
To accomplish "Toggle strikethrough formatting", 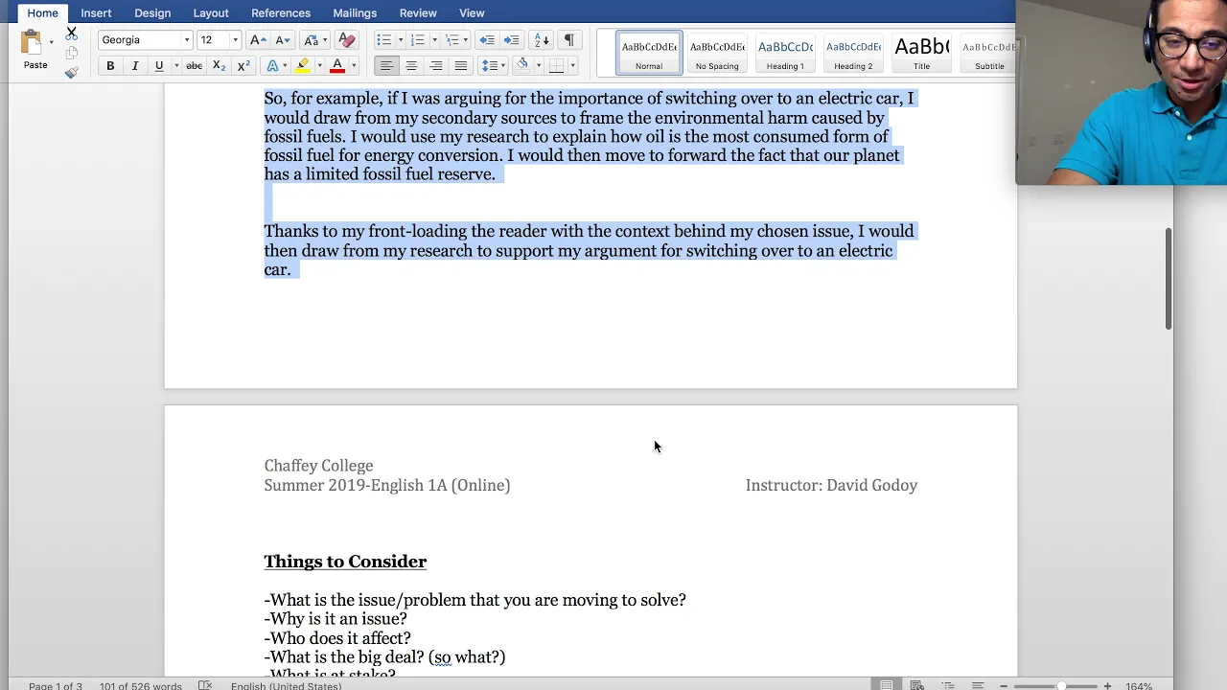I will [194, 66].
